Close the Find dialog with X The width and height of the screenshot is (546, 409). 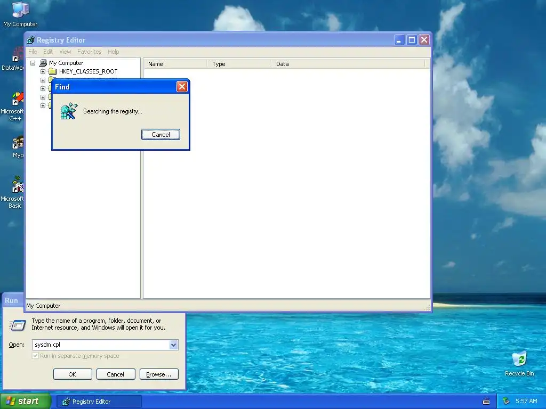tap(182, 87)
